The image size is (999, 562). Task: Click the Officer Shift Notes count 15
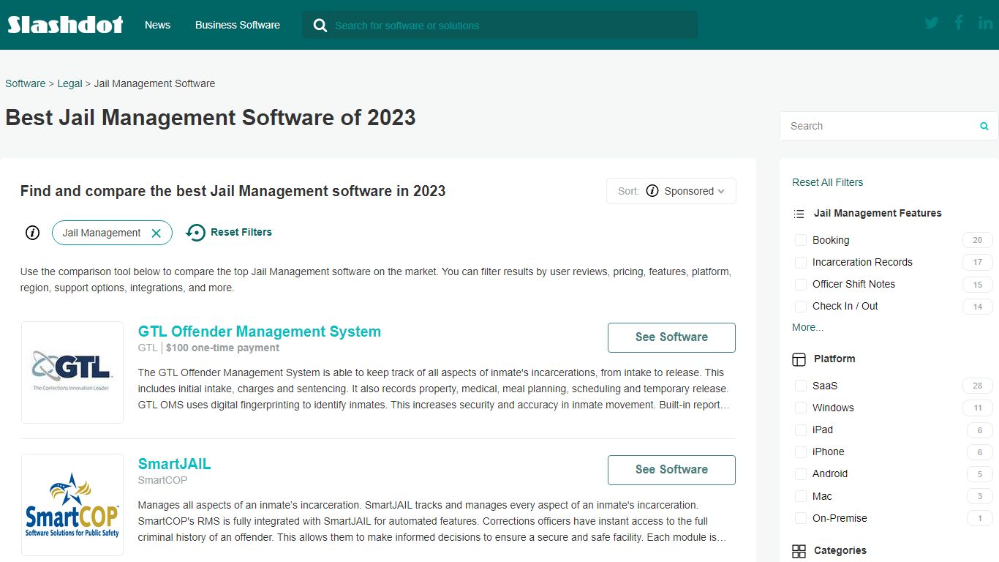tap(978, 284)
